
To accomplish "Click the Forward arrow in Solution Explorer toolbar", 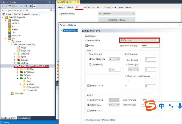I will (6, 6).
